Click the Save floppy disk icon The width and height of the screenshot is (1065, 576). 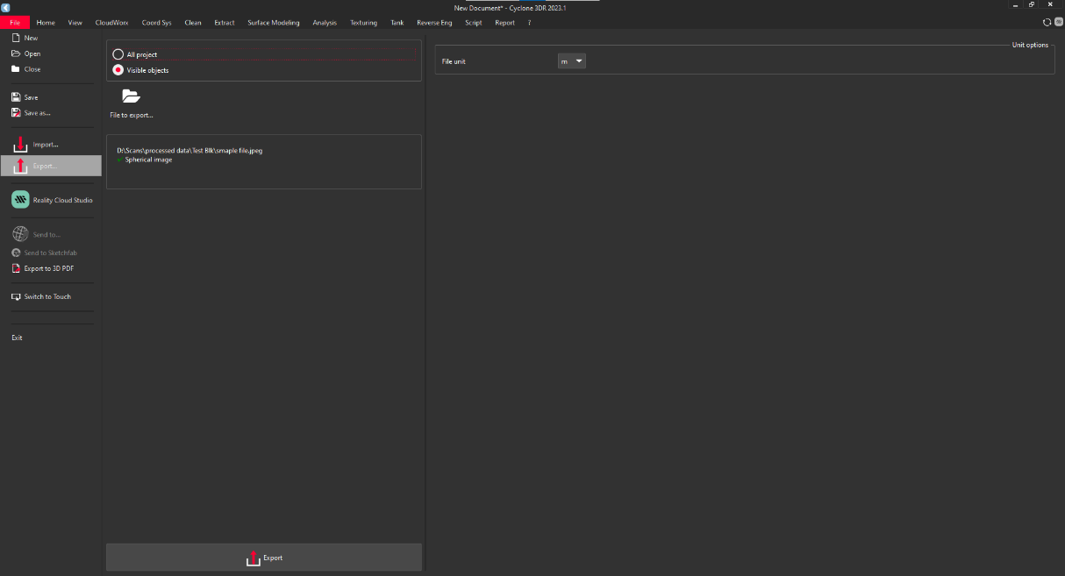tap(16, 97)
